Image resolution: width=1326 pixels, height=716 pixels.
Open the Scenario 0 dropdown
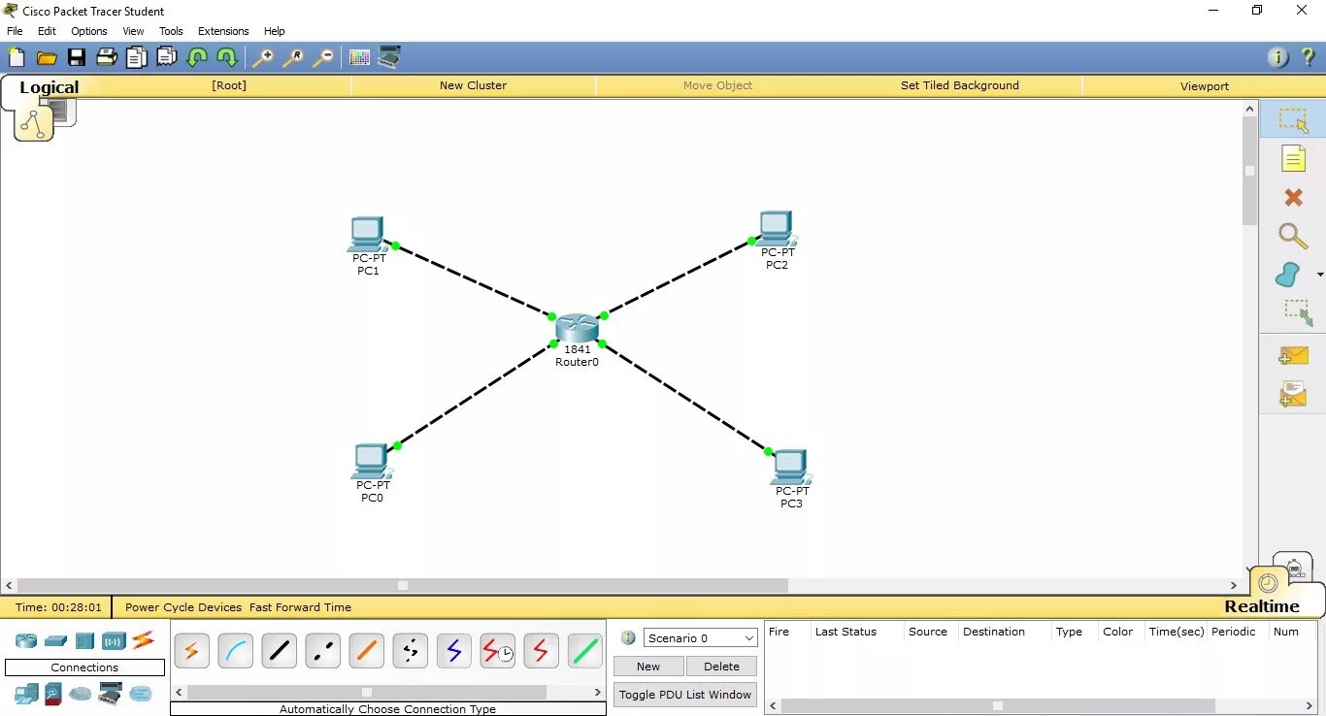coord(700,638)
